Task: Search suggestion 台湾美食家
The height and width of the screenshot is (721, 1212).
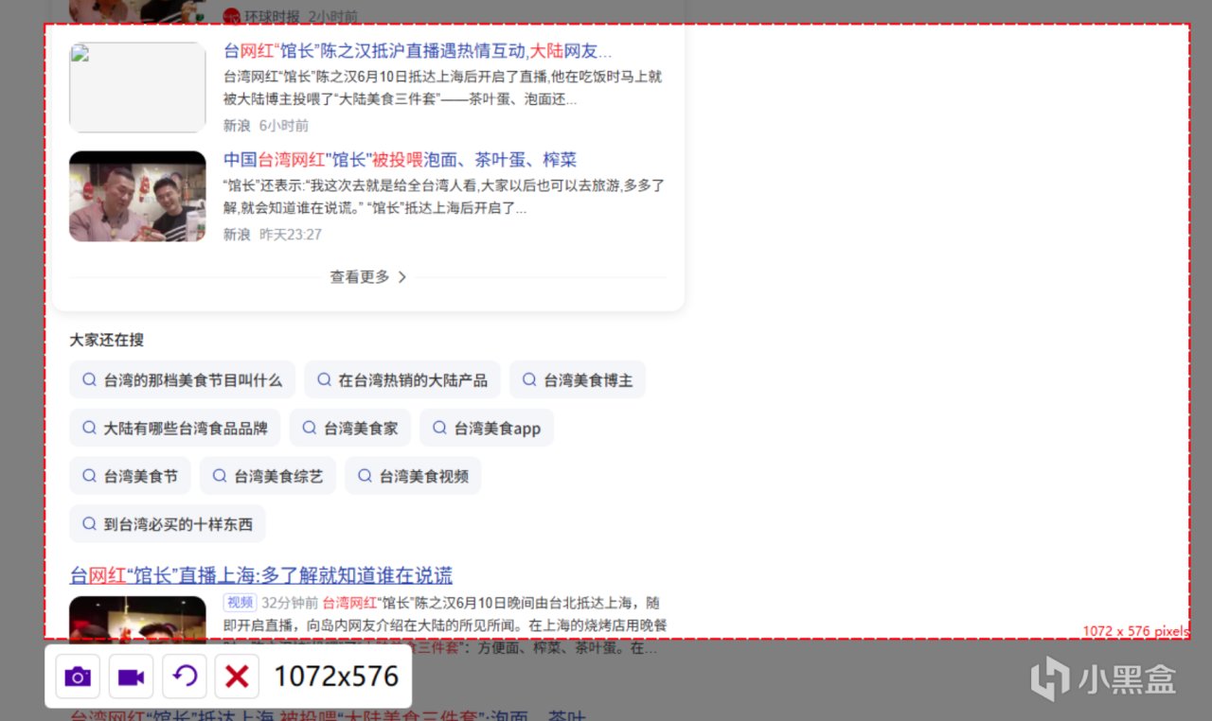Action: coord(349,428)
